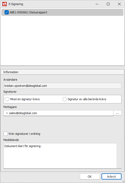
Task: Click inside the Meddelande message text area
Action: [60, 156]
